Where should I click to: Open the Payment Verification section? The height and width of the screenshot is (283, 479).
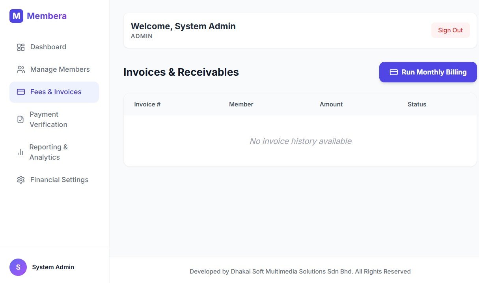(48, 119)
